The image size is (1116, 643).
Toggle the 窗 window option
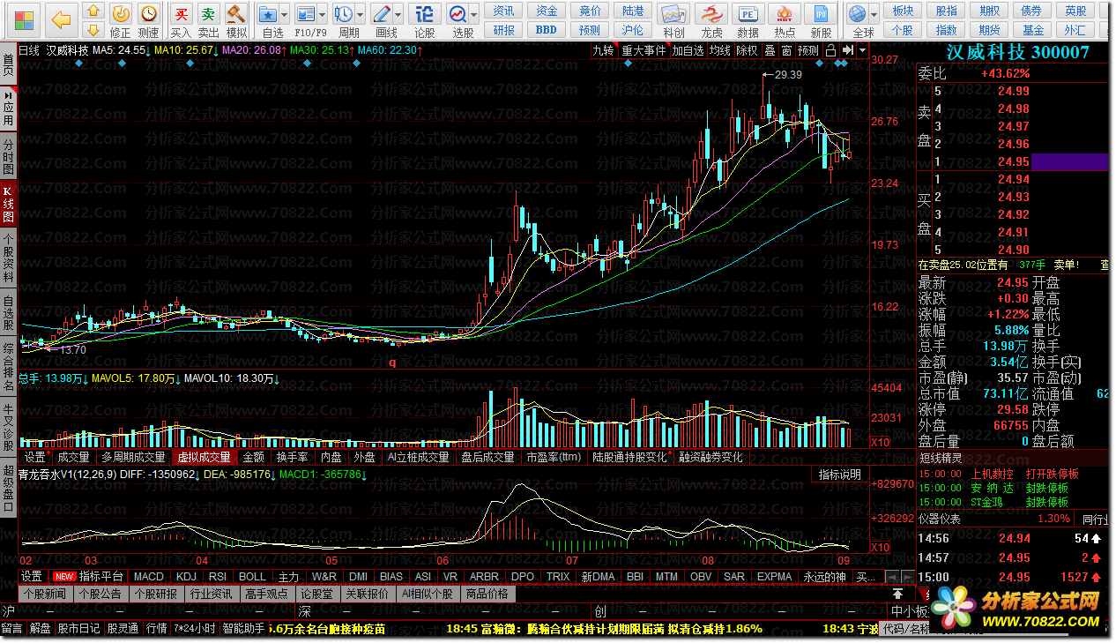pyautogui.click(x=786, y=50)
